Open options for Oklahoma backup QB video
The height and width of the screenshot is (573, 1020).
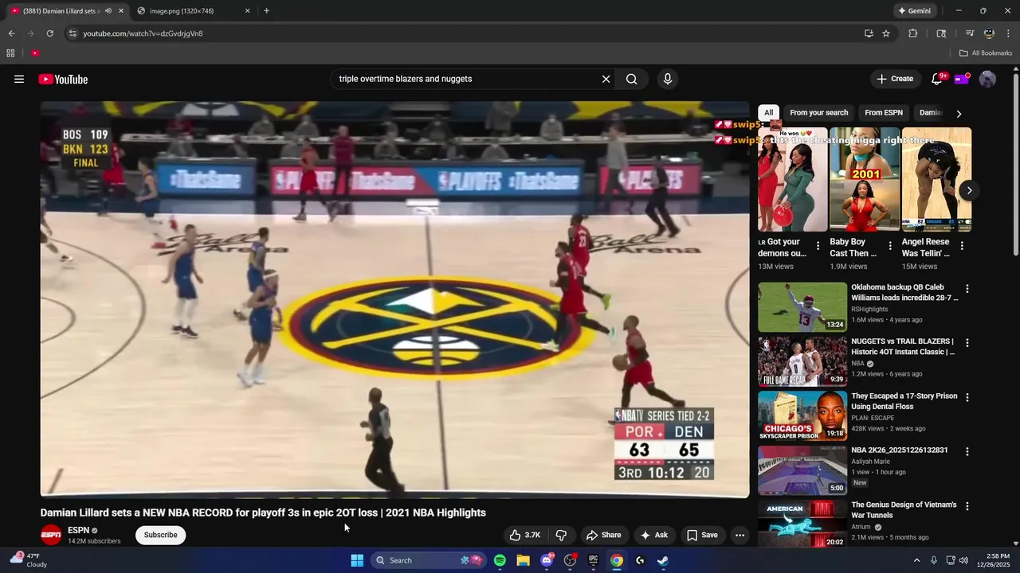(x=967, y=289)
